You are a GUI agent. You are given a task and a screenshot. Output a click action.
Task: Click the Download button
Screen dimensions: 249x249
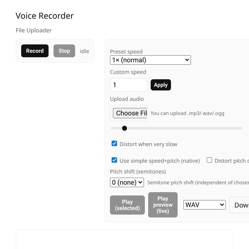(239, 205)
